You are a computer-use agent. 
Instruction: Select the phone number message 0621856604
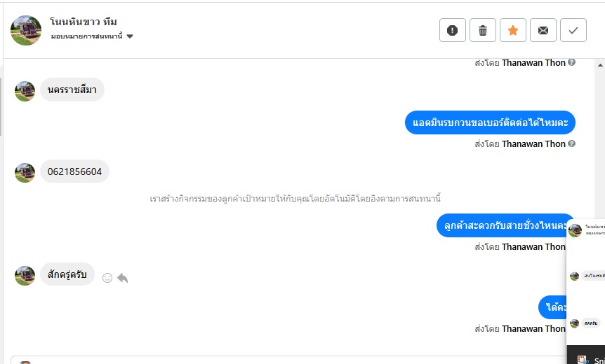[74, 171]
